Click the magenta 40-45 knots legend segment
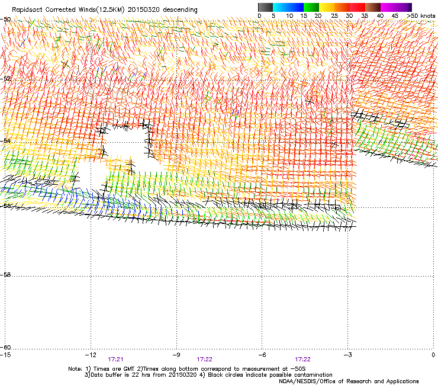This screenshot has width=438, height=385. tap(388, 7)
